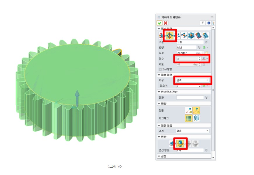This screenshot has height=175, width=254.
Task: Click the 기준 input field showing 1 개
Action: (x=190, y=42)
